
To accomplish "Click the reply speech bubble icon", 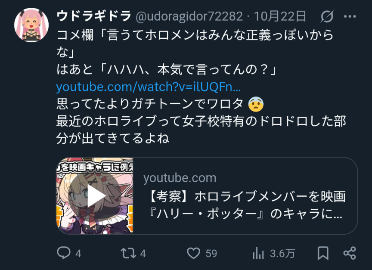I will [x=64, y=253].
